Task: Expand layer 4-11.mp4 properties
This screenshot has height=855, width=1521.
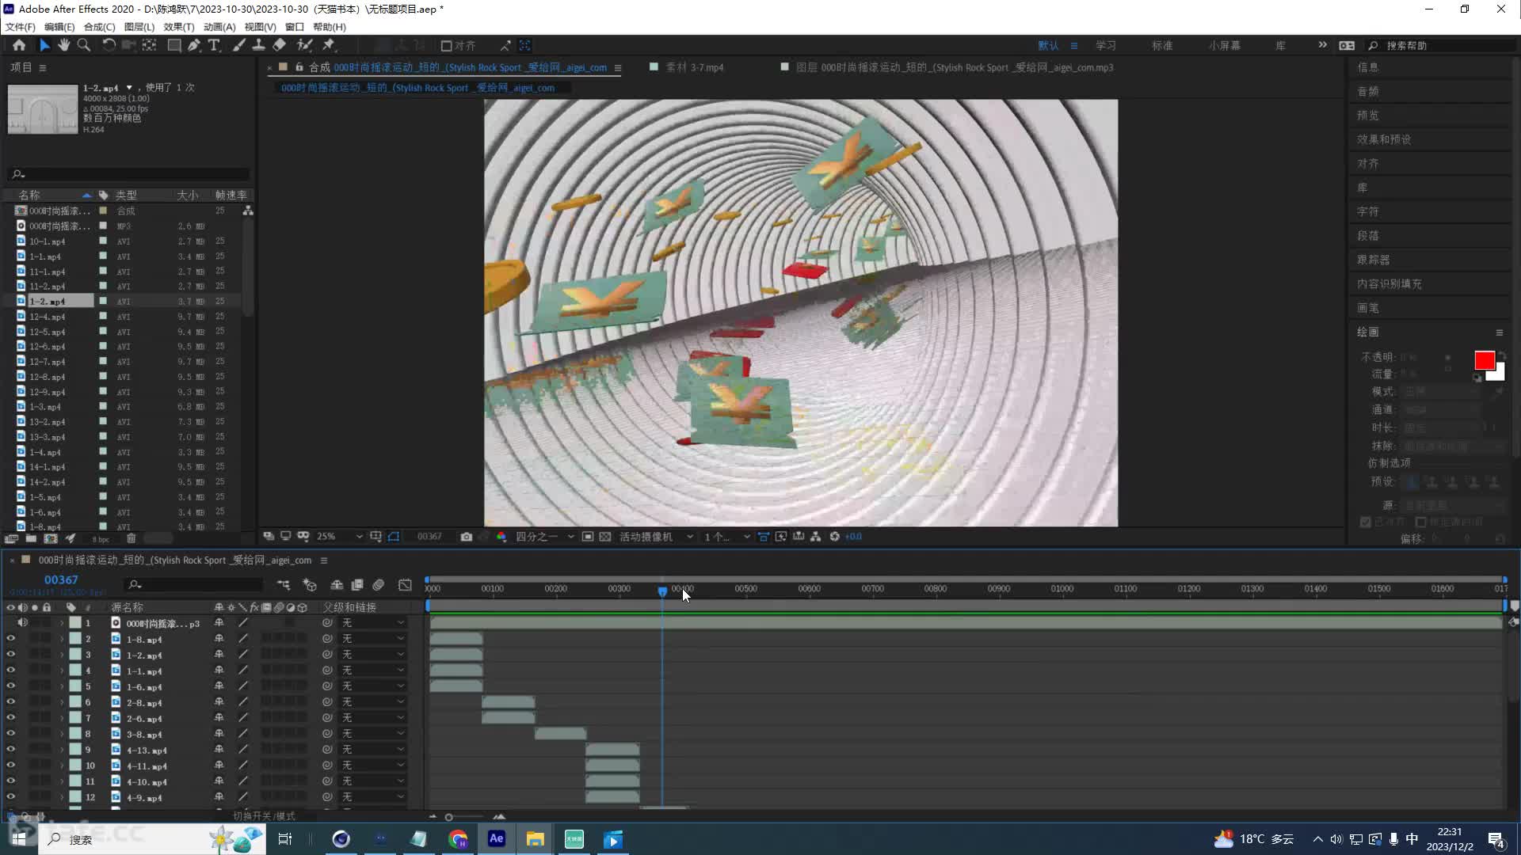Action: pyautogui.click(x=62, y=766)
